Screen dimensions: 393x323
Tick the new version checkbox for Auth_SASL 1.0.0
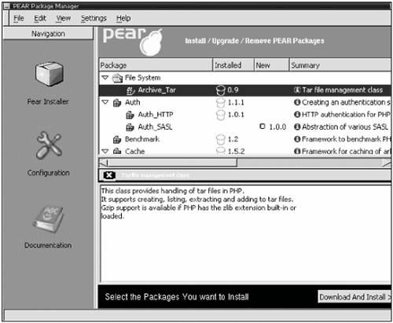coord(262,127)
